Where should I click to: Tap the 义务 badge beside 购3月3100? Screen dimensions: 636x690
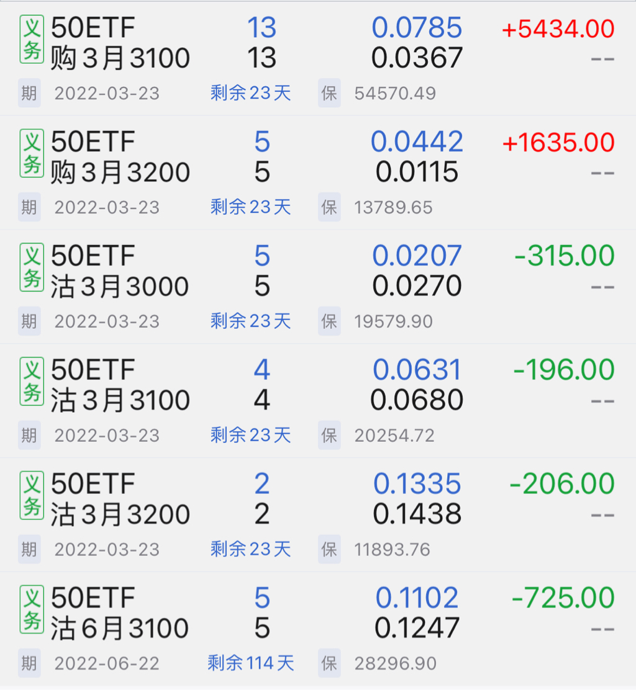point(32,39)
